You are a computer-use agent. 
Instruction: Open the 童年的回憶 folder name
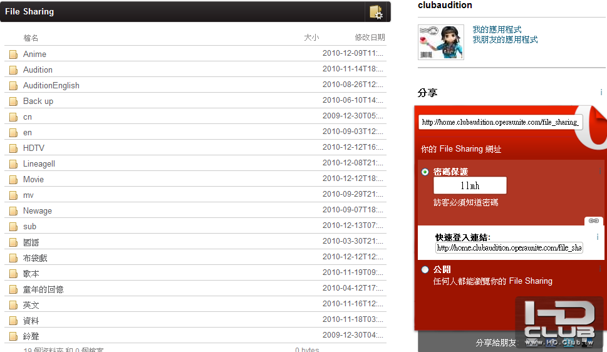click(43, 289)
